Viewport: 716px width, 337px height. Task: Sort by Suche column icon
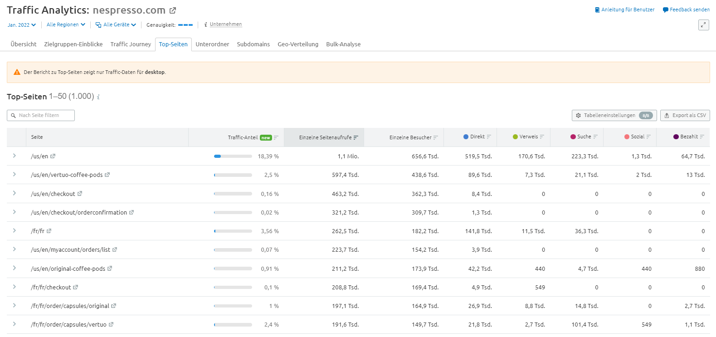coord(595,137)
